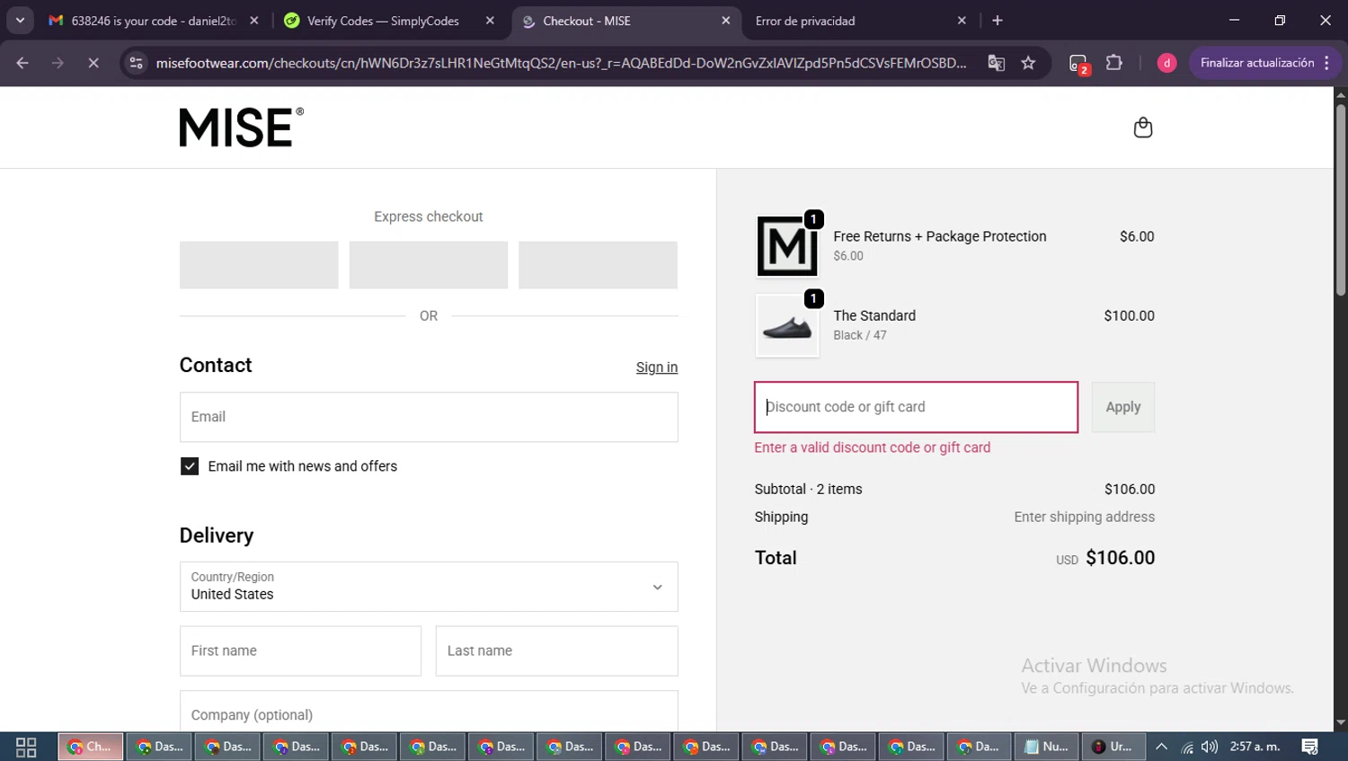Bookmark this page with the star icon

pos(1028,63)
